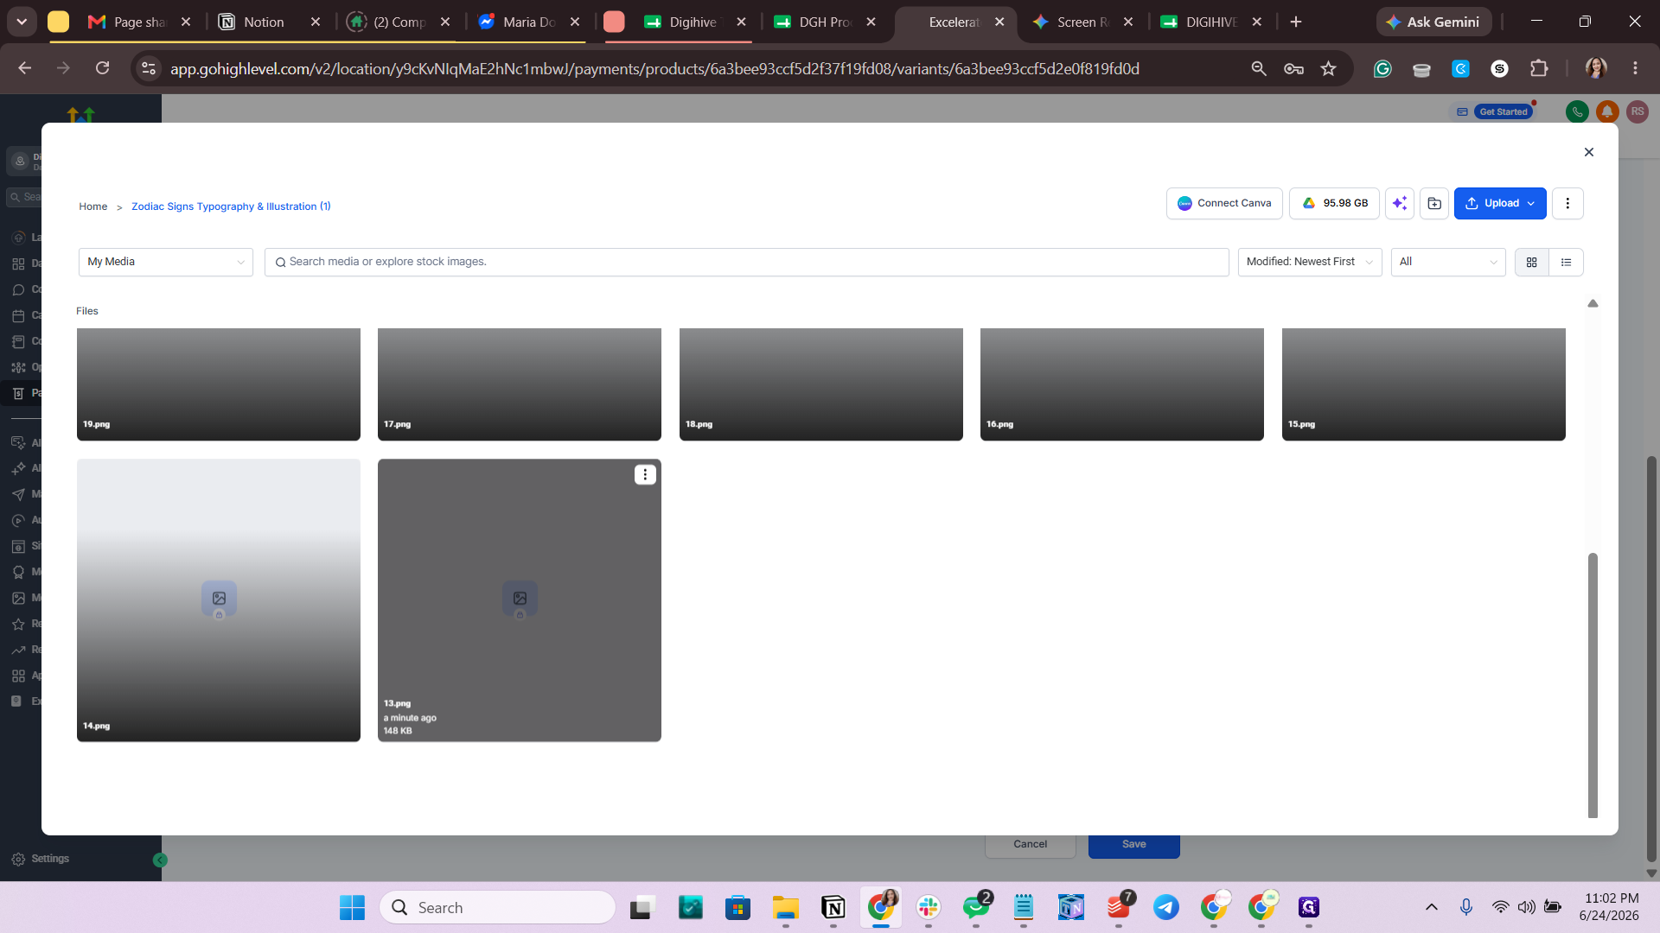Viewport: 1660px width, 933px height.
Task: Select the 18.png thumbnail
Action: click(821, 384)
